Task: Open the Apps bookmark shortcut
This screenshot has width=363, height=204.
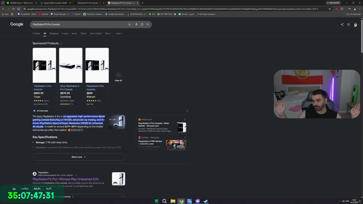Action: 5,14
